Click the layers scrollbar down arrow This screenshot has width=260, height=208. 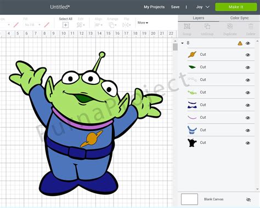258,189
